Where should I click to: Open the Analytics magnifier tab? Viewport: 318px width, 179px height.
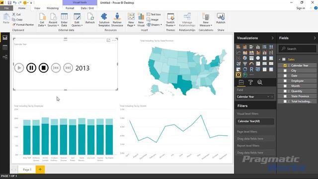click(x=260, y=82)
